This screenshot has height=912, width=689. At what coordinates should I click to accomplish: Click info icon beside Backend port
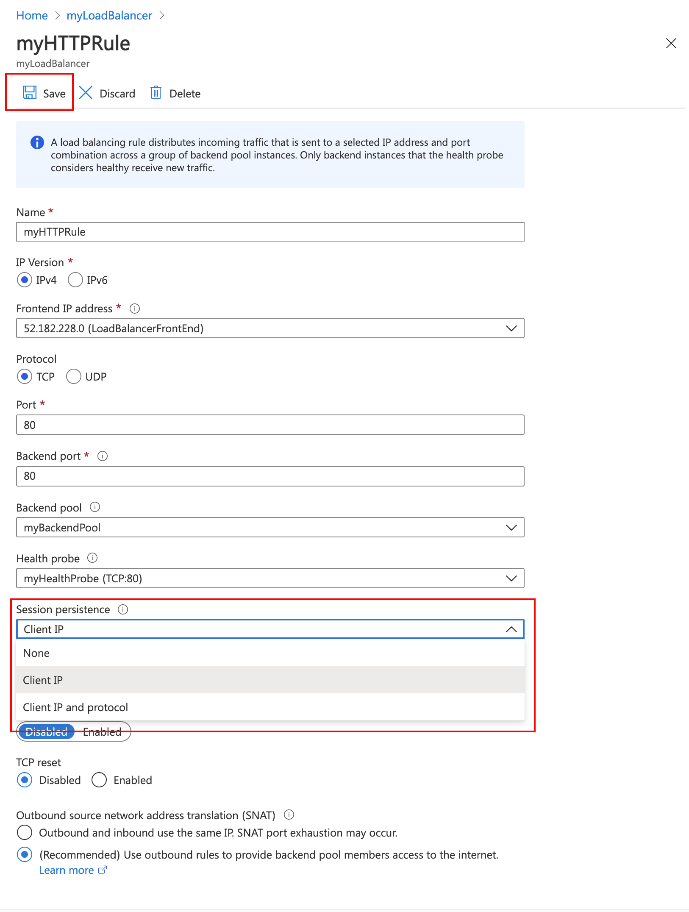[103, 456]
